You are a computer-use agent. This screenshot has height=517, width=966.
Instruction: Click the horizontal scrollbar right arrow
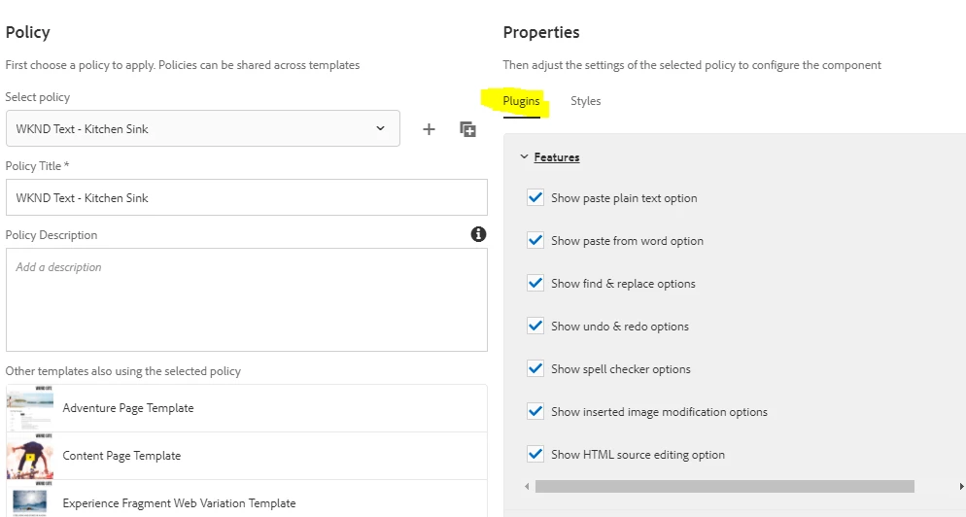click(x=959, y=486)
